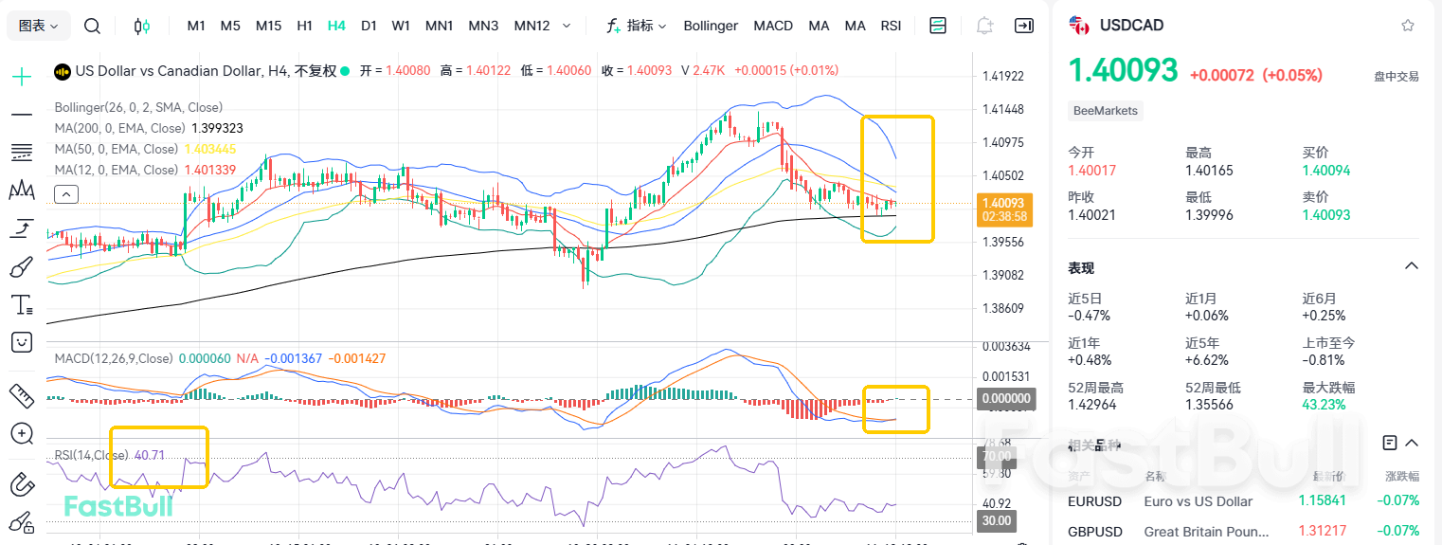
Task: Switch to the D1 timeframe
Action: pos(369,26)
